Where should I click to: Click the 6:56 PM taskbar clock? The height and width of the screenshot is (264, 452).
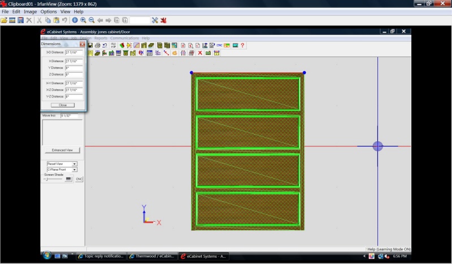click(x=400, y=256)
